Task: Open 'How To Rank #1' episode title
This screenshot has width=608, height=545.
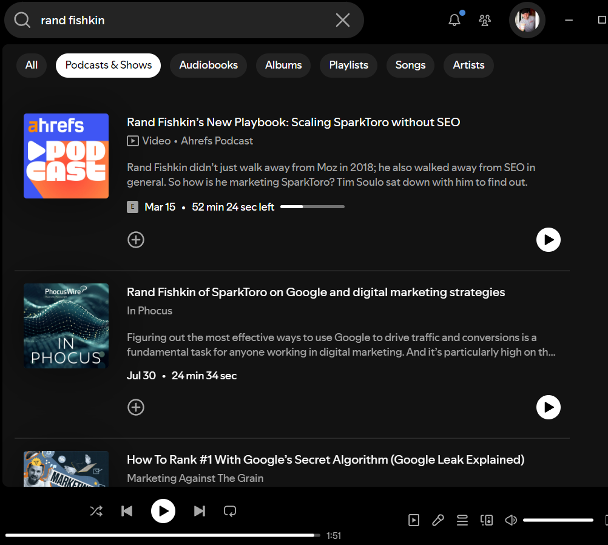Action: coord(325,459)
